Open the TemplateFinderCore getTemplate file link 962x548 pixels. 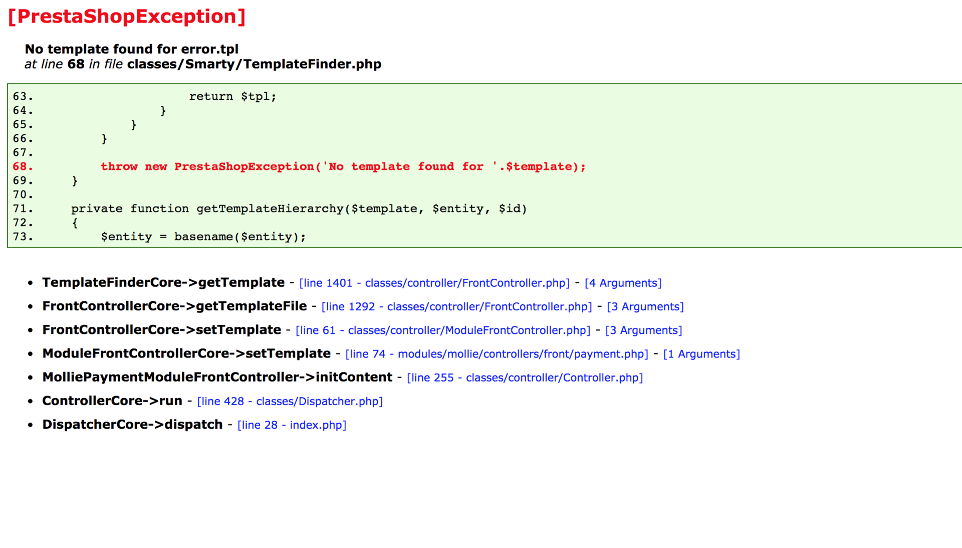[434, 283]
